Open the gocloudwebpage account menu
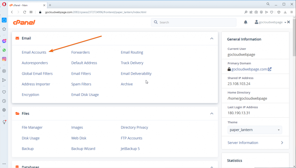296x168 pixels. [269, 22]
